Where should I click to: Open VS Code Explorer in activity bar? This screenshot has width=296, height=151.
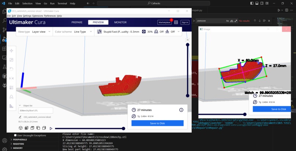coord(4,12)
